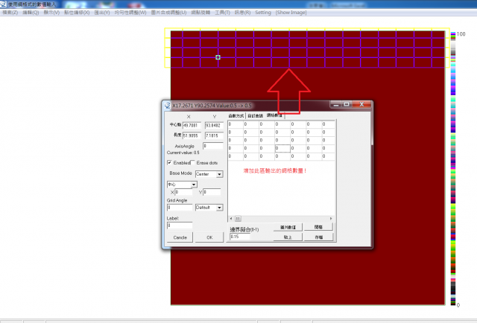
Task: Toggle the Enabled checkbox
Action: (x=170, y=162)
